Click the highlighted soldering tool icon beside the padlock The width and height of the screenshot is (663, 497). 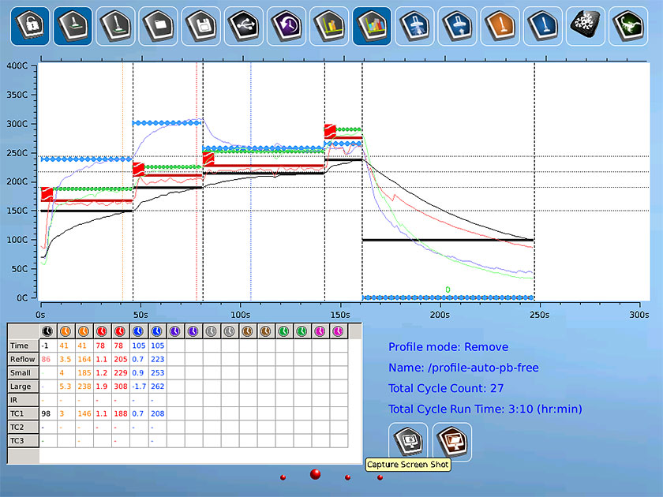click(x=73, y=26)
